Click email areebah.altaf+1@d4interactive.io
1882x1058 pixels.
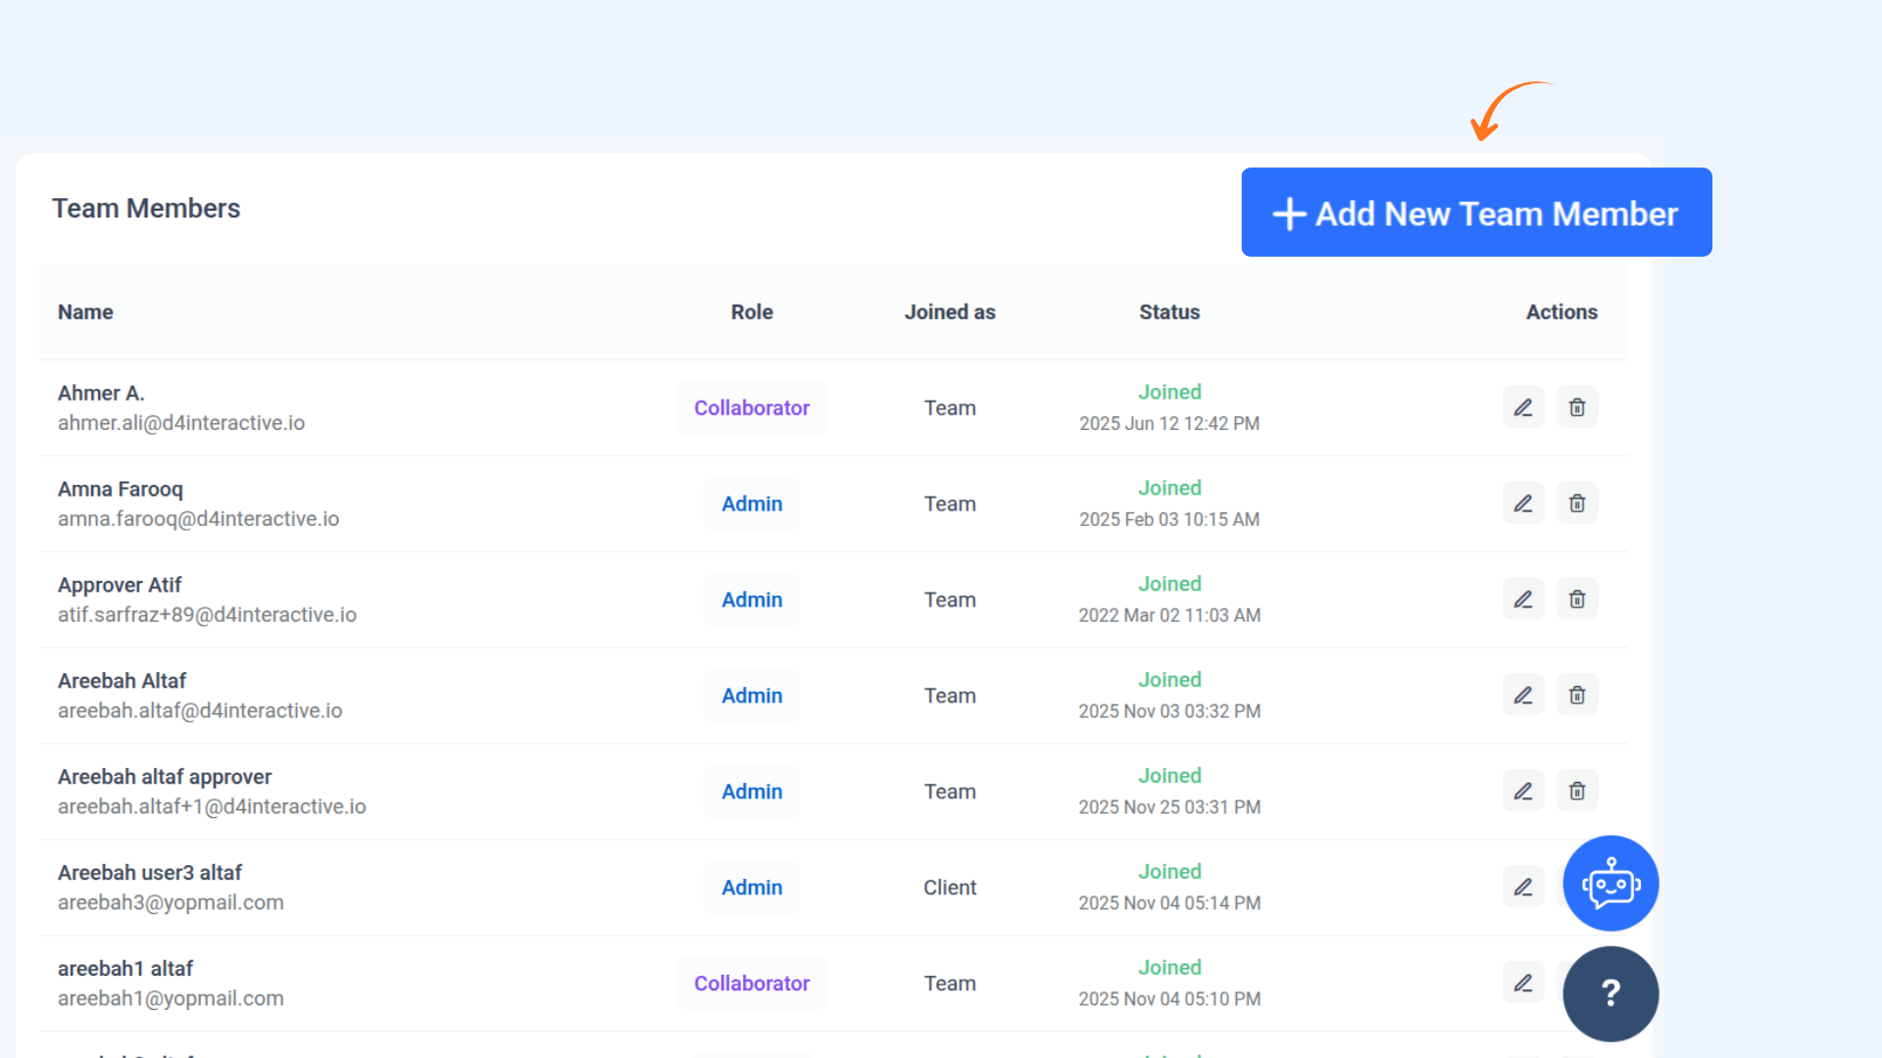click(x=212, y=807)
